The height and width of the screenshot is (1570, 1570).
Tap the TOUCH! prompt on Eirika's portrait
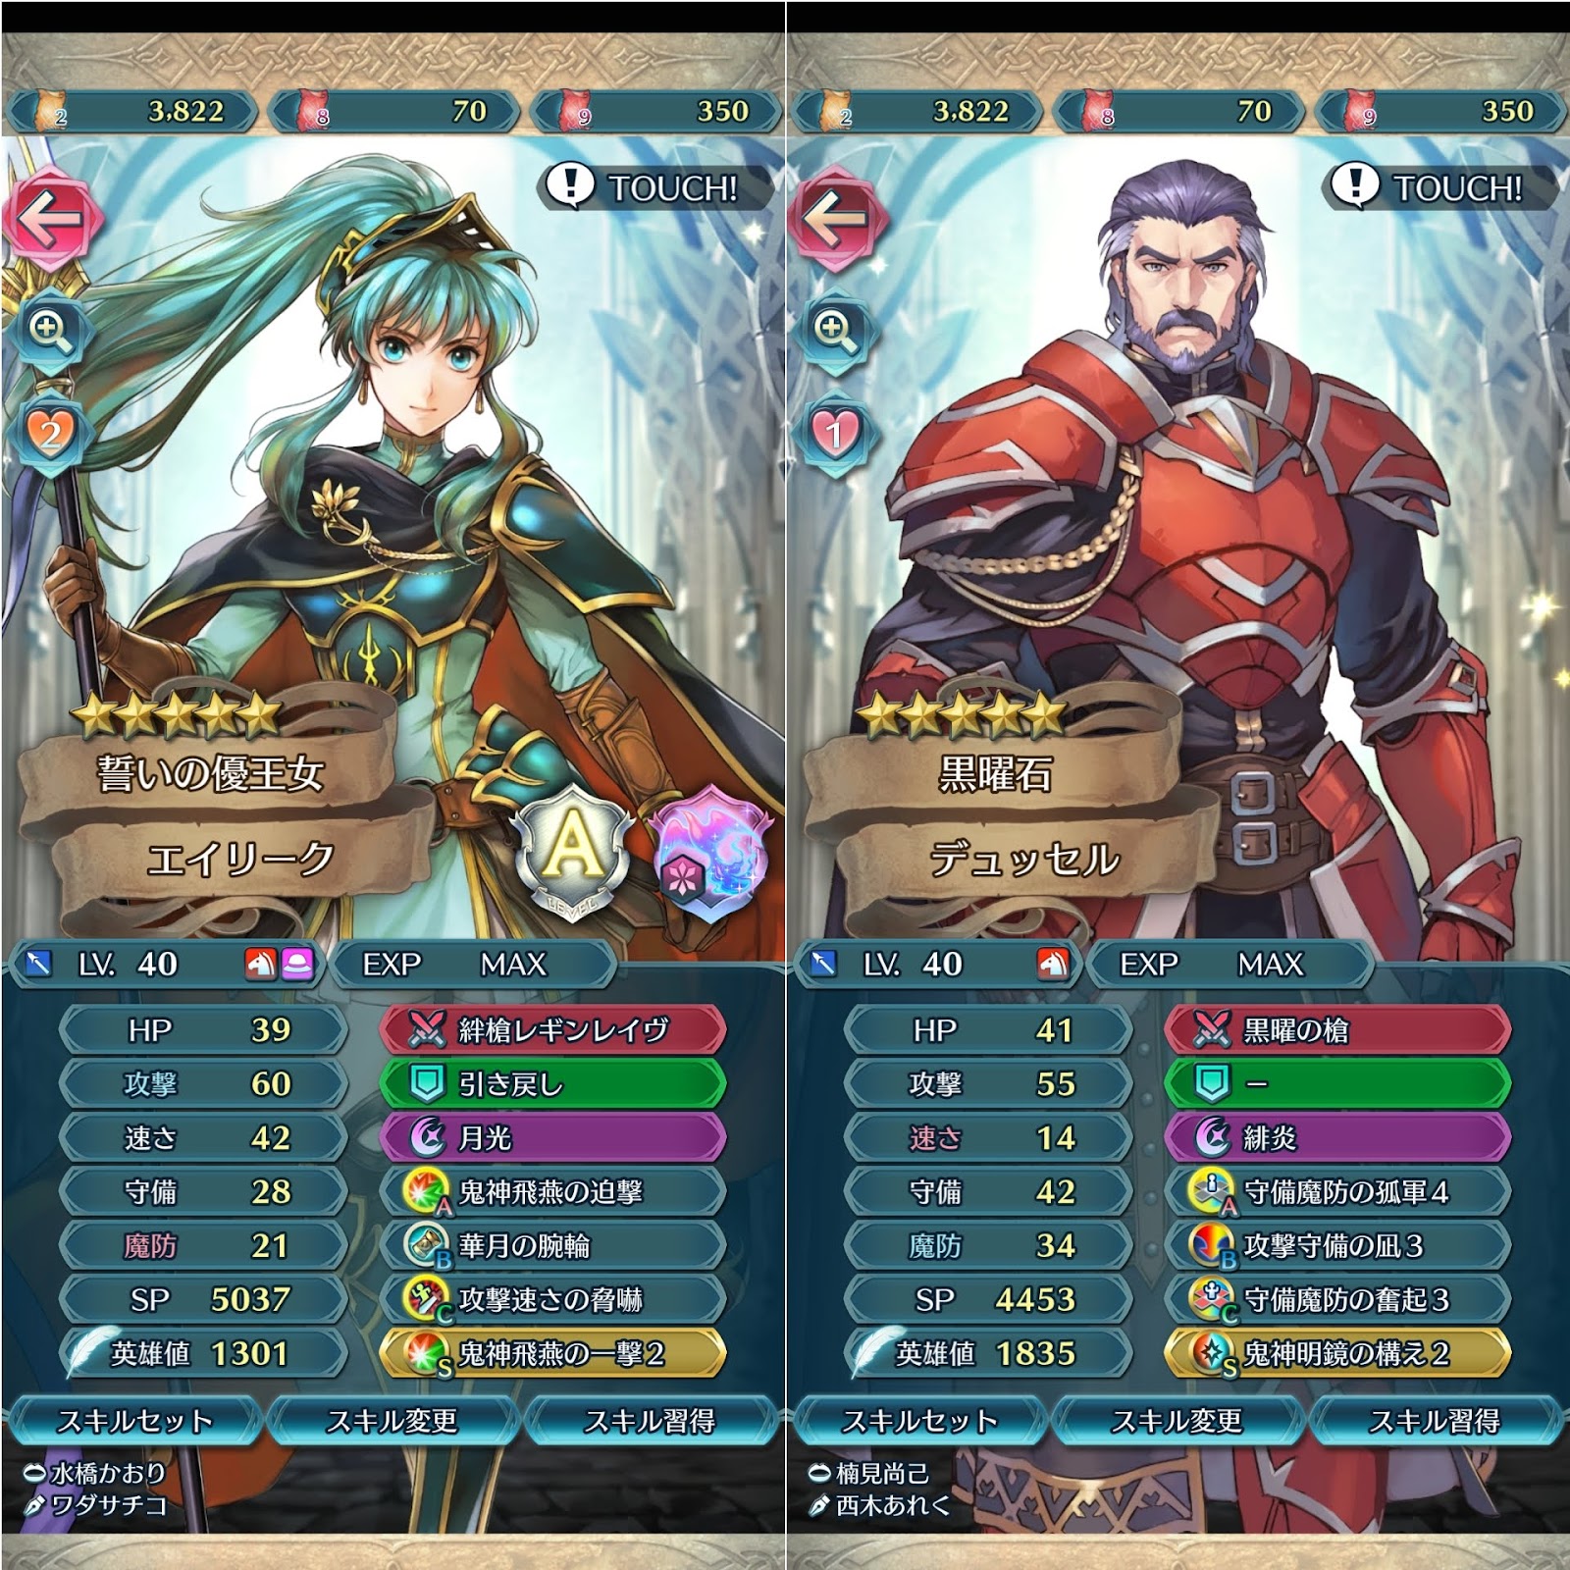pos(654,186)
